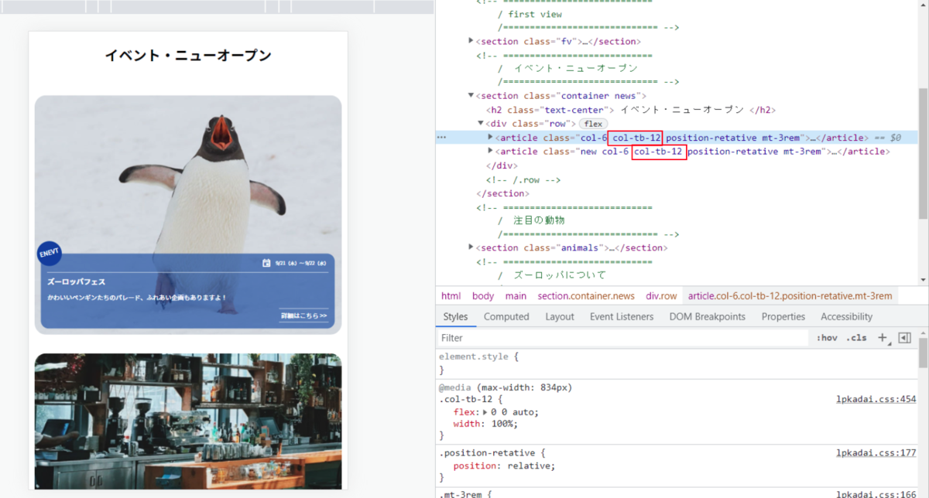
Task: Open the Accessibility tab
Action: point(846,316)
